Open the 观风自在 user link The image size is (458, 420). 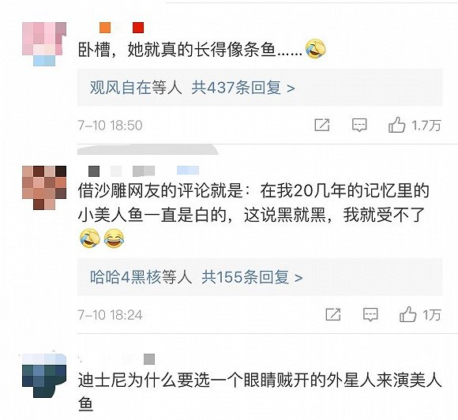coord(120,88)
